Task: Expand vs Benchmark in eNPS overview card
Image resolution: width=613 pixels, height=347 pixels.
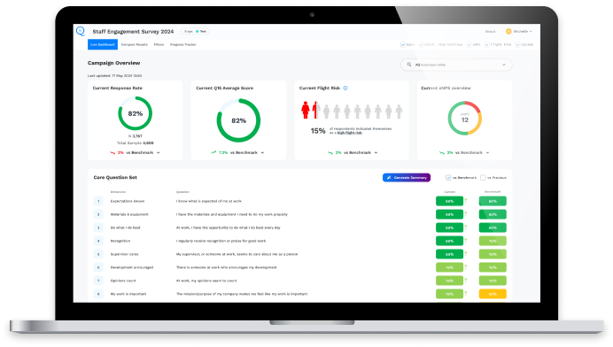Action: (x=487, y=153)
